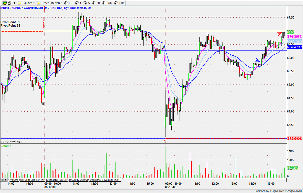
Task: Click the Copyright 2006 eSignal text
Action: tap(12, 142)
